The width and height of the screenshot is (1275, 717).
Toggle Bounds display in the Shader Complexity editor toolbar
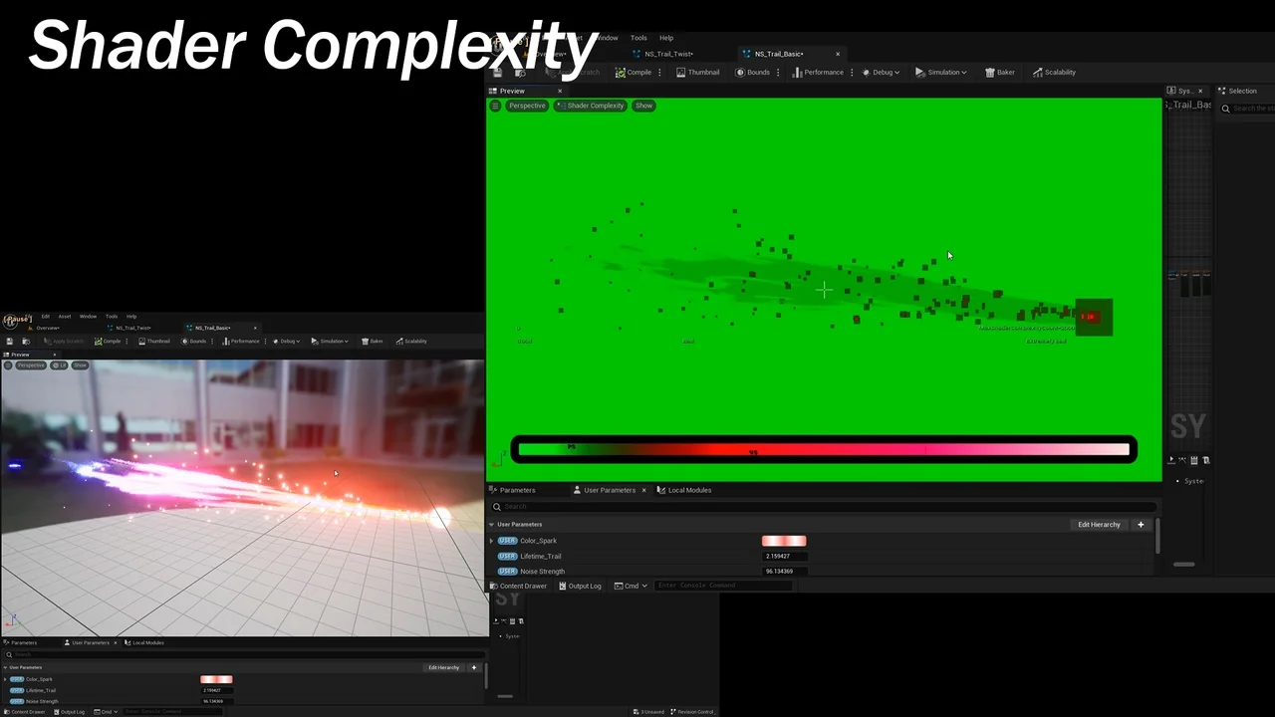[752, 73]
